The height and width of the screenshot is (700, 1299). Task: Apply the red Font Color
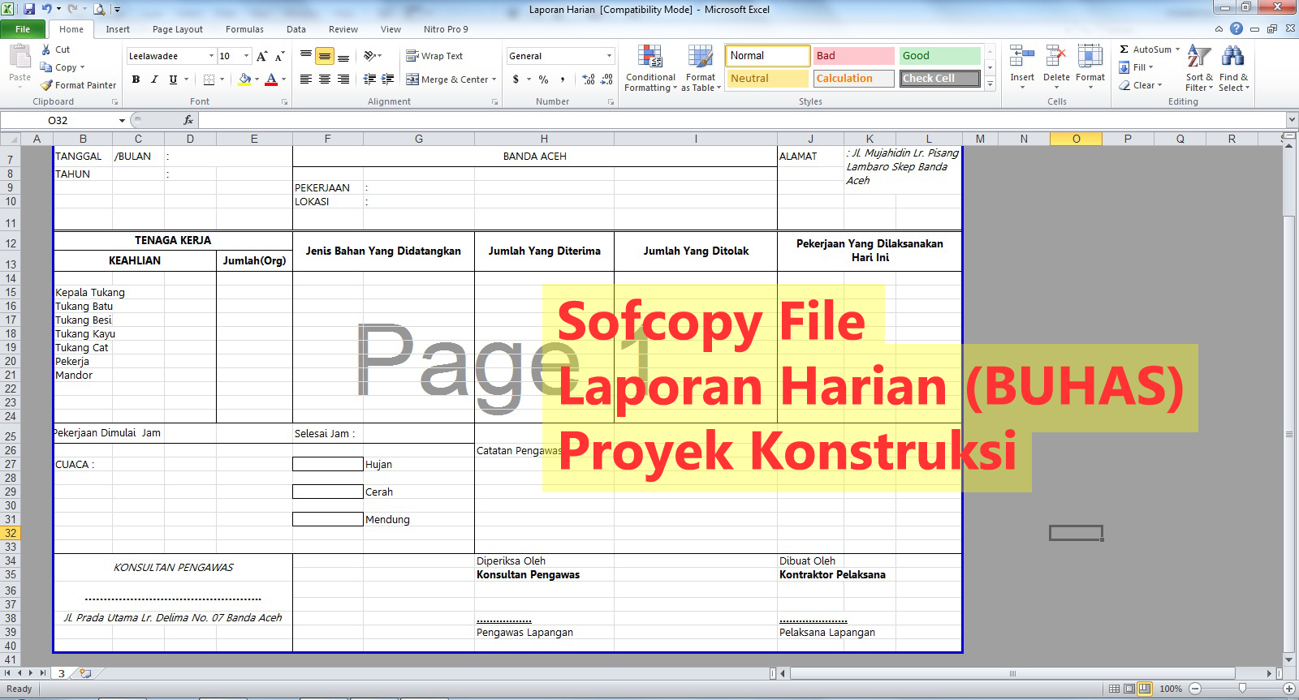pyautogui.click(x=271, y=79)
